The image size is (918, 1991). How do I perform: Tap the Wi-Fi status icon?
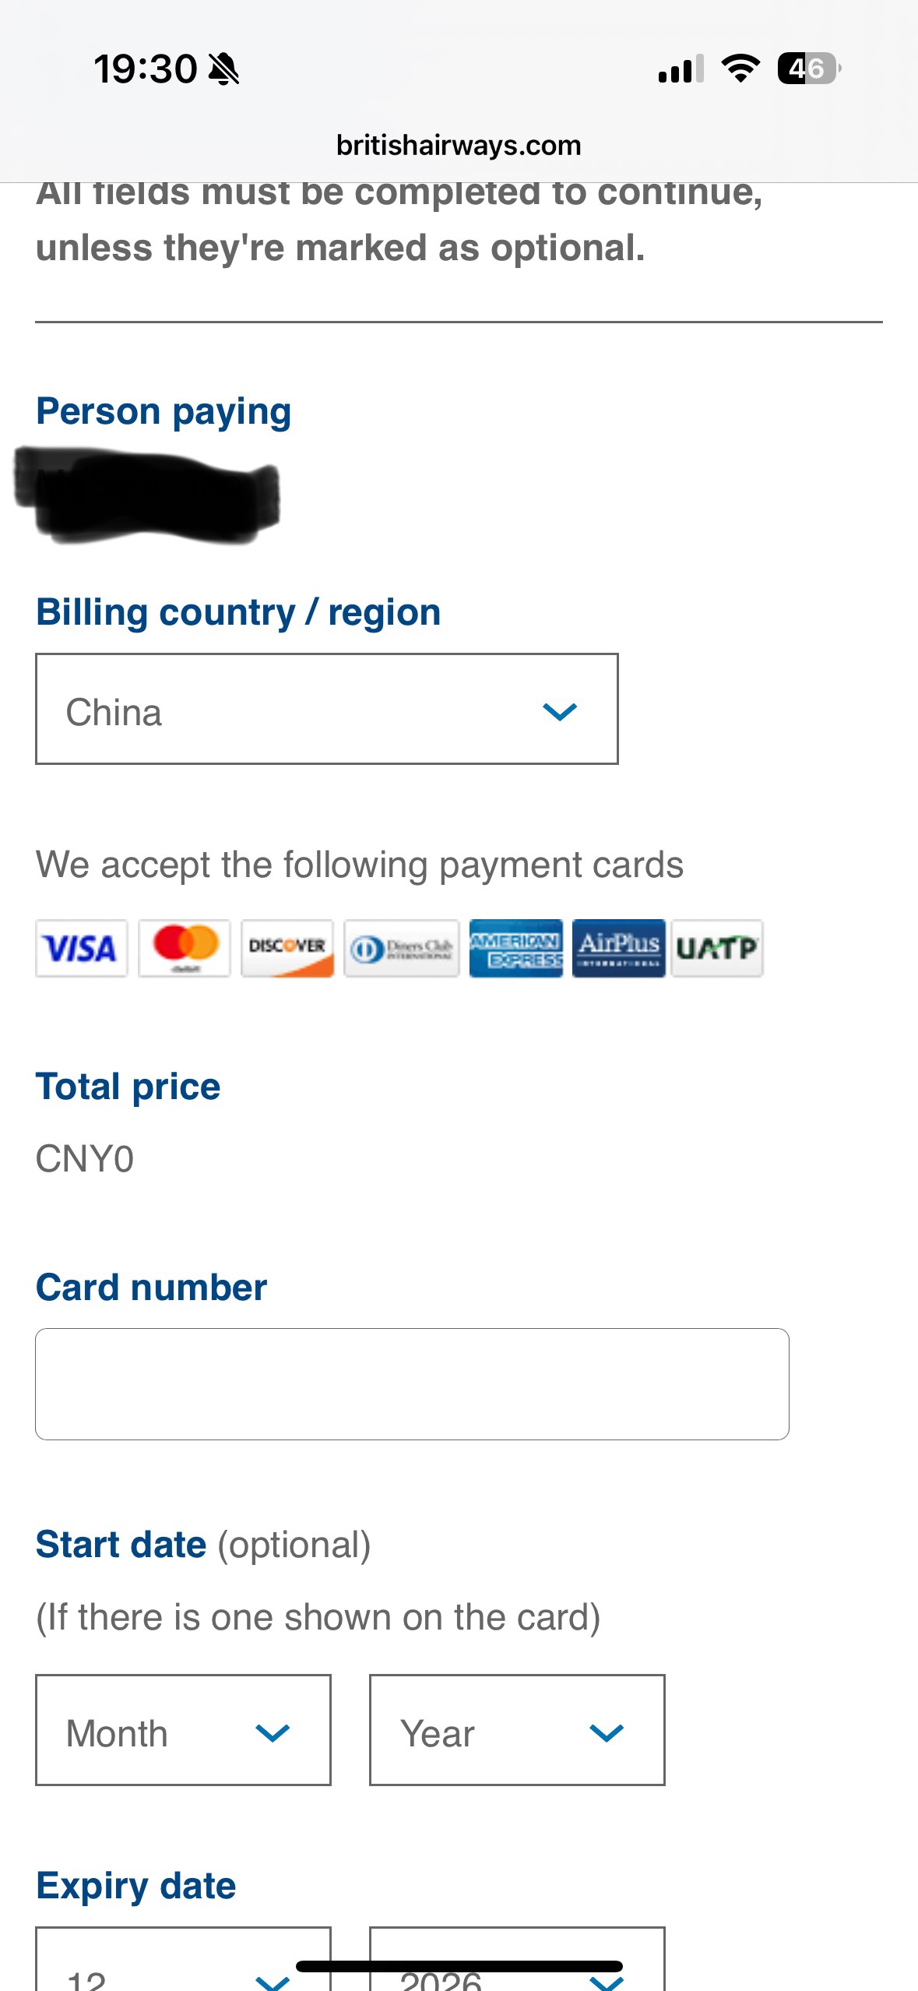pyautogui.click(x=740, y=69)
